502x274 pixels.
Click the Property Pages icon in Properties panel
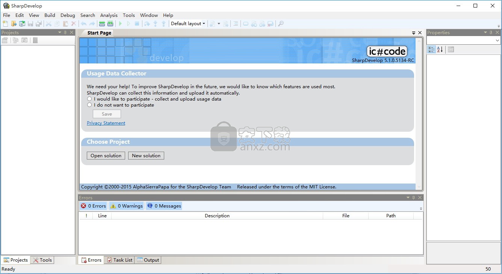click(451, 50)
